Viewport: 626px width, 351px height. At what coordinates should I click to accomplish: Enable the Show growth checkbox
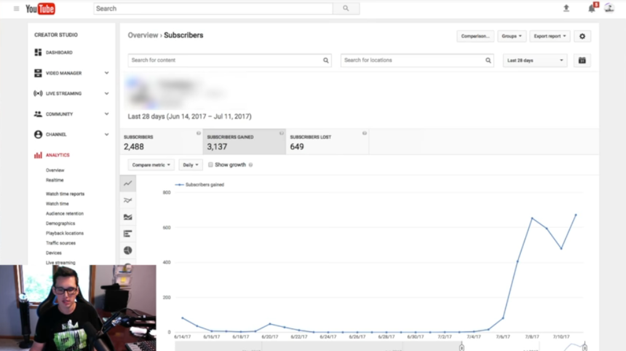tap(210, 165)
